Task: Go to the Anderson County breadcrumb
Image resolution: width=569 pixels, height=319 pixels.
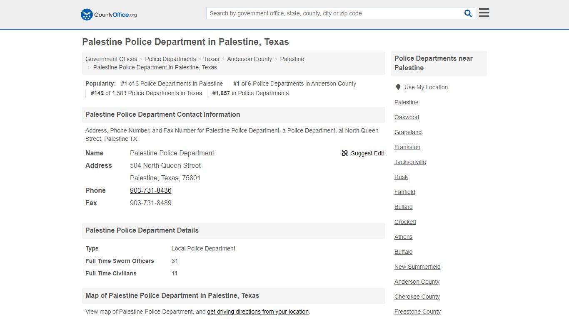Action: 250,59
